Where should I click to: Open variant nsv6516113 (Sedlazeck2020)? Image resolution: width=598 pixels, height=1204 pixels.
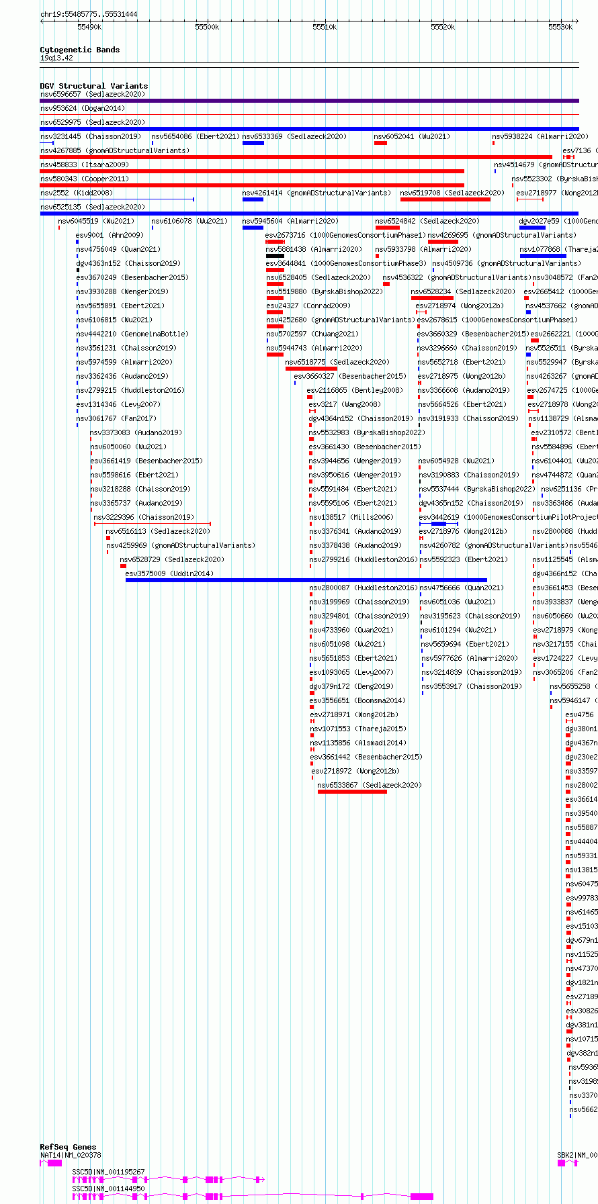click(158, 531)
